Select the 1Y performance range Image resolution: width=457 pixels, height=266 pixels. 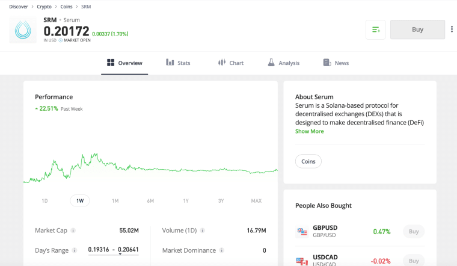click(186, 200)
